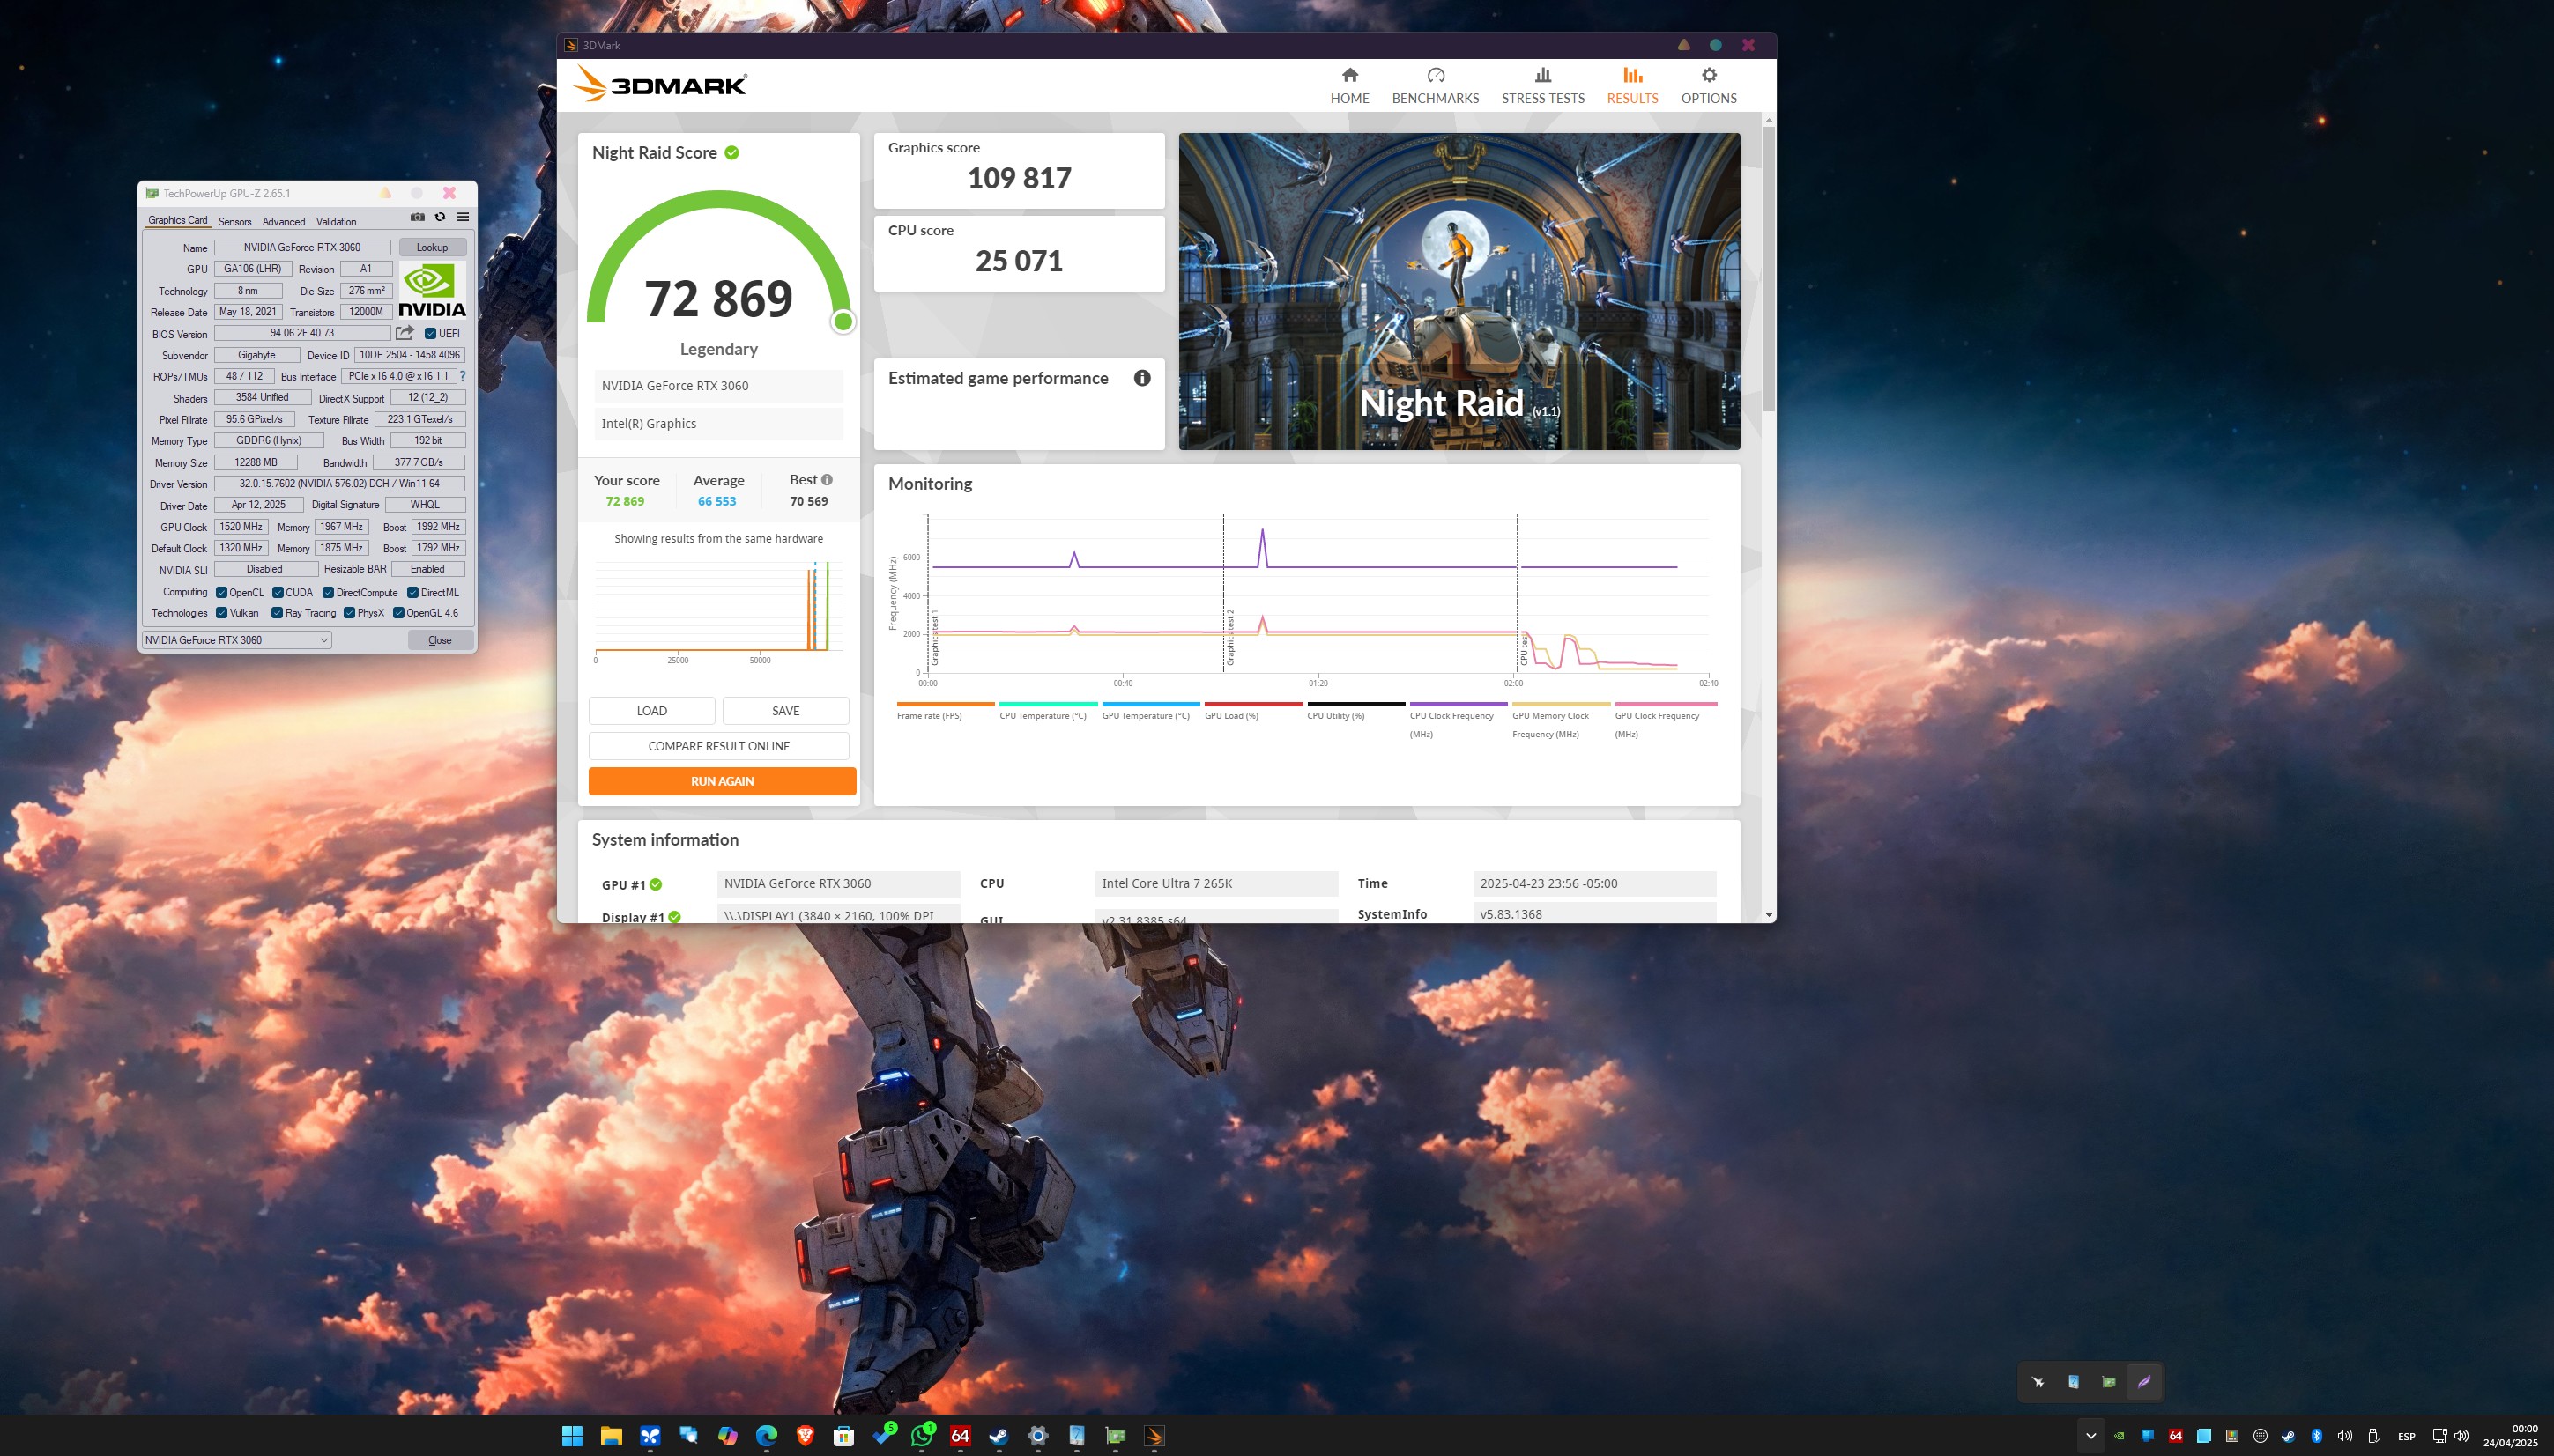Viewport: 2554px width, 1456px height.
Task: Select GPU-Z Graphics Card tab
Action: coord(177,220)
